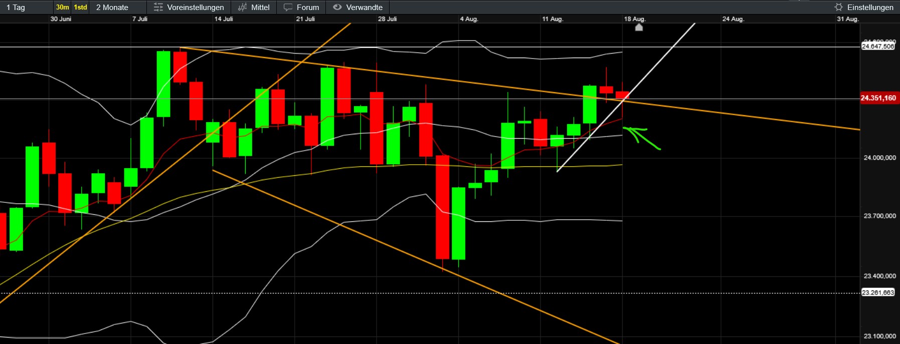This screenshot has height=344, width=900.
Task: Click the 28 Juli date label
Action: pos(387,19)
